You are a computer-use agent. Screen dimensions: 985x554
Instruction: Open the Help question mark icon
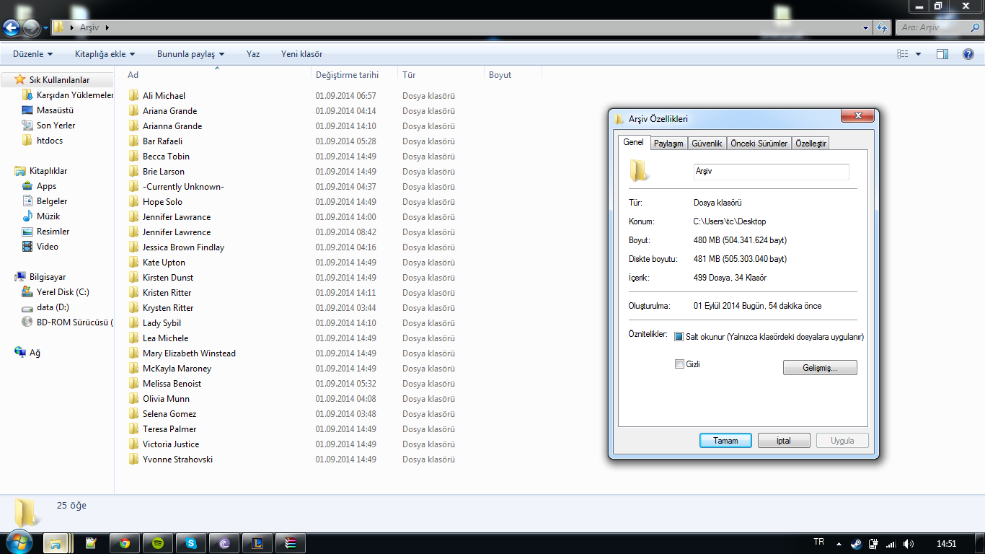(x=968, y=54)
